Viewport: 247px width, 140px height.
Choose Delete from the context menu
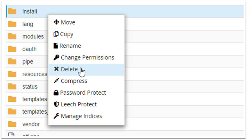click(x=69, y=69)
